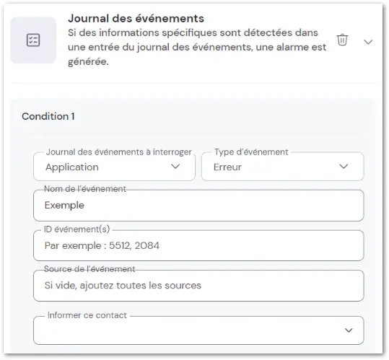This screenshot has width=389, height=360.
Task: Select the Condition 1 heading
Action: click(x=48, y=116)
